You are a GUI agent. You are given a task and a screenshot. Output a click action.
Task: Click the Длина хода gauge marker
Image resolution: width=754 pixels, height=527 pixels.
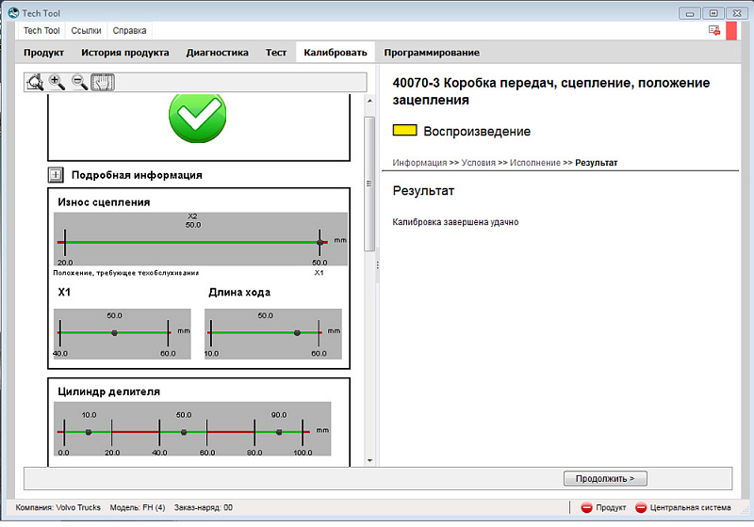297,332
